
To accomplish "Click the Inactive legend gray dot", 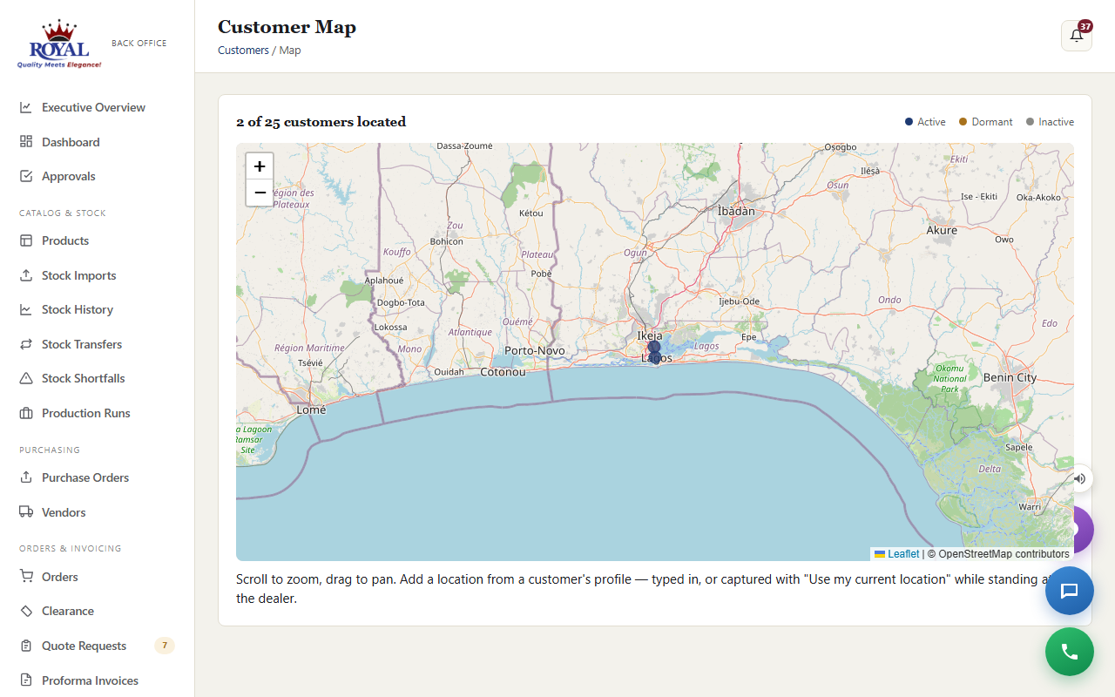I will click(x=1031, y=122).
